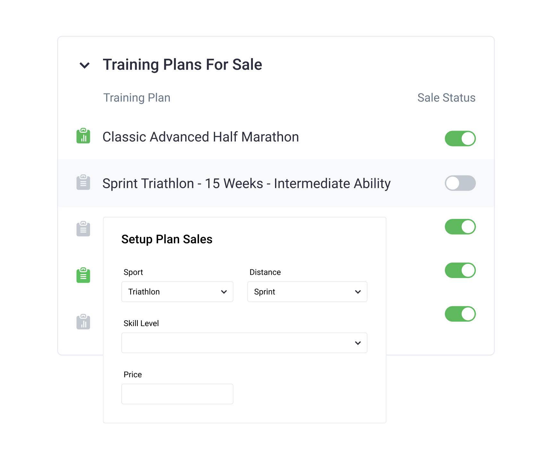
Task: Enable sale for Sprint Triathlon 15 Weeks plan
Action: point(460,183)
